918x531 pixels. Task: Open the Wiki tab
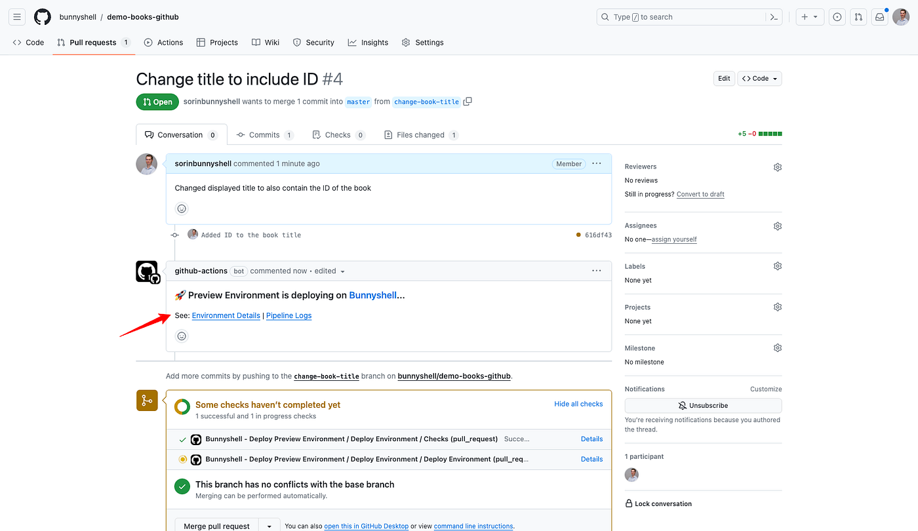[266, 43]
